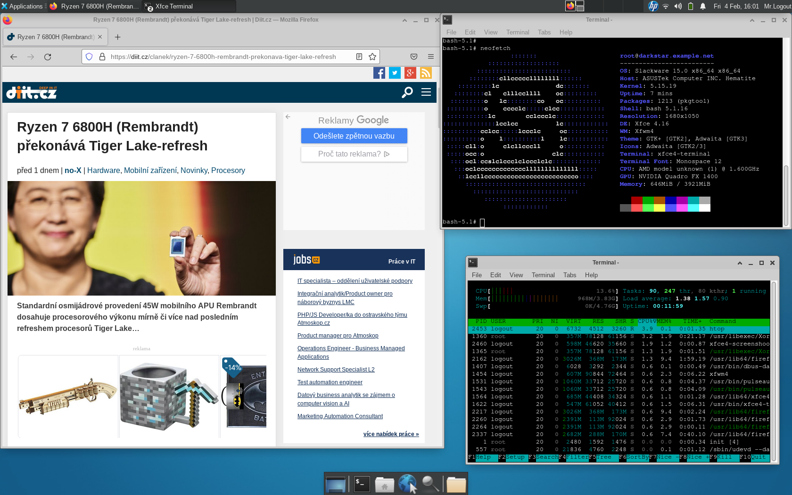Launch terminal from bottom panel
Screen dimensions: 792x495
click(x=362, y=484)
